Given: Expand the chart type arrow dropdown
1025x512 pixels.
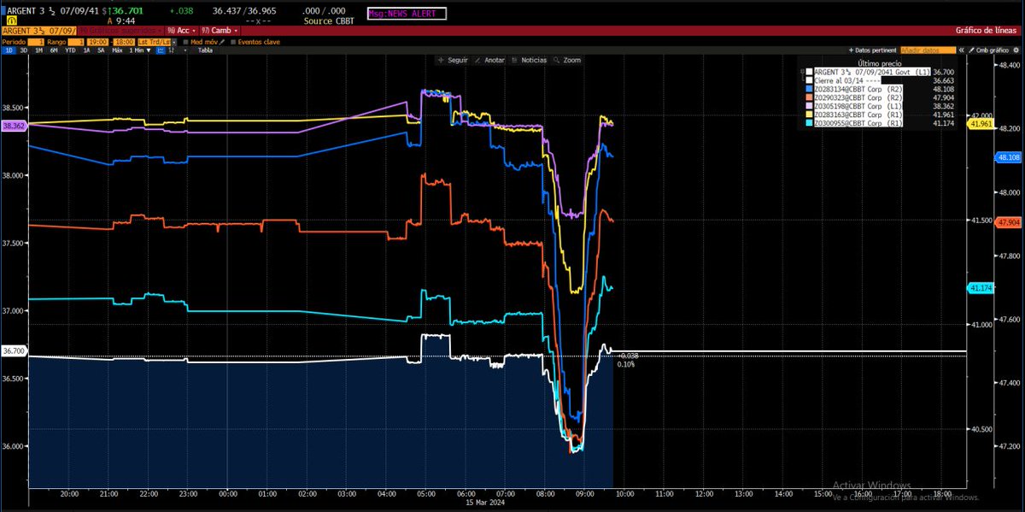Looking at the screenshot, I should 185,50.
